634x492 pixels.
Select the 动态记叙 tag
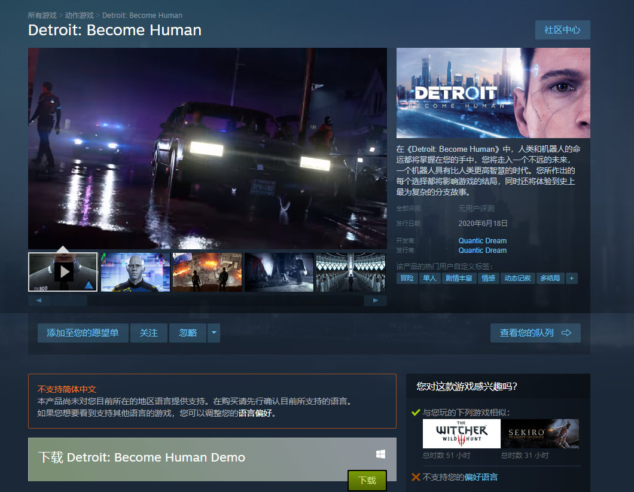[517, 278]
